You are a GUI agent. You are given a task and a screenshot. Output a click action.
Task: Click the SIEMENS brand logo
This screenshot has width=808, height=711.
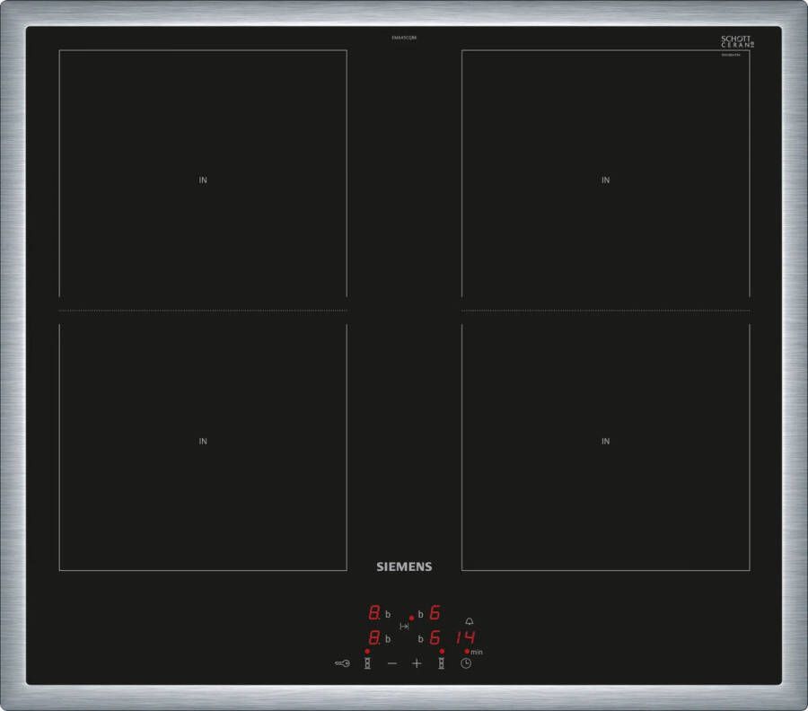[403, 566]
